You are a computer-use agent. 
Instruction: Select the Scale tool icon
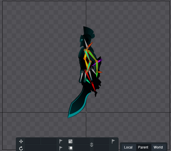[71, 142]
